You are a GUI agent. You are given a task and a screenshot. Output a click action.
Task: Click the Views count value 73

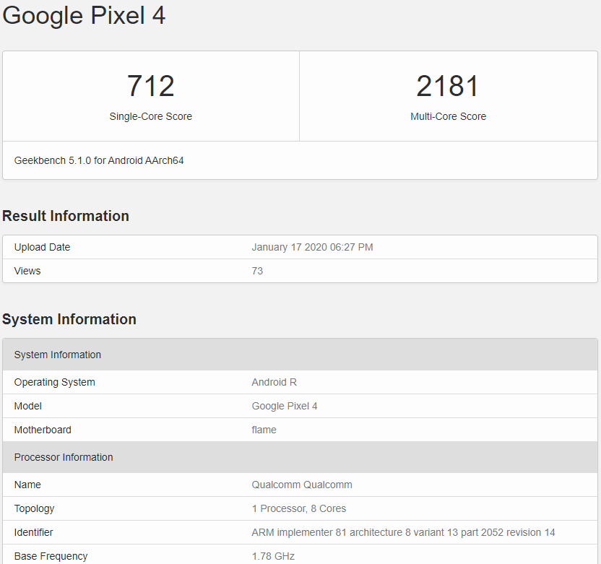coord(257,271)
